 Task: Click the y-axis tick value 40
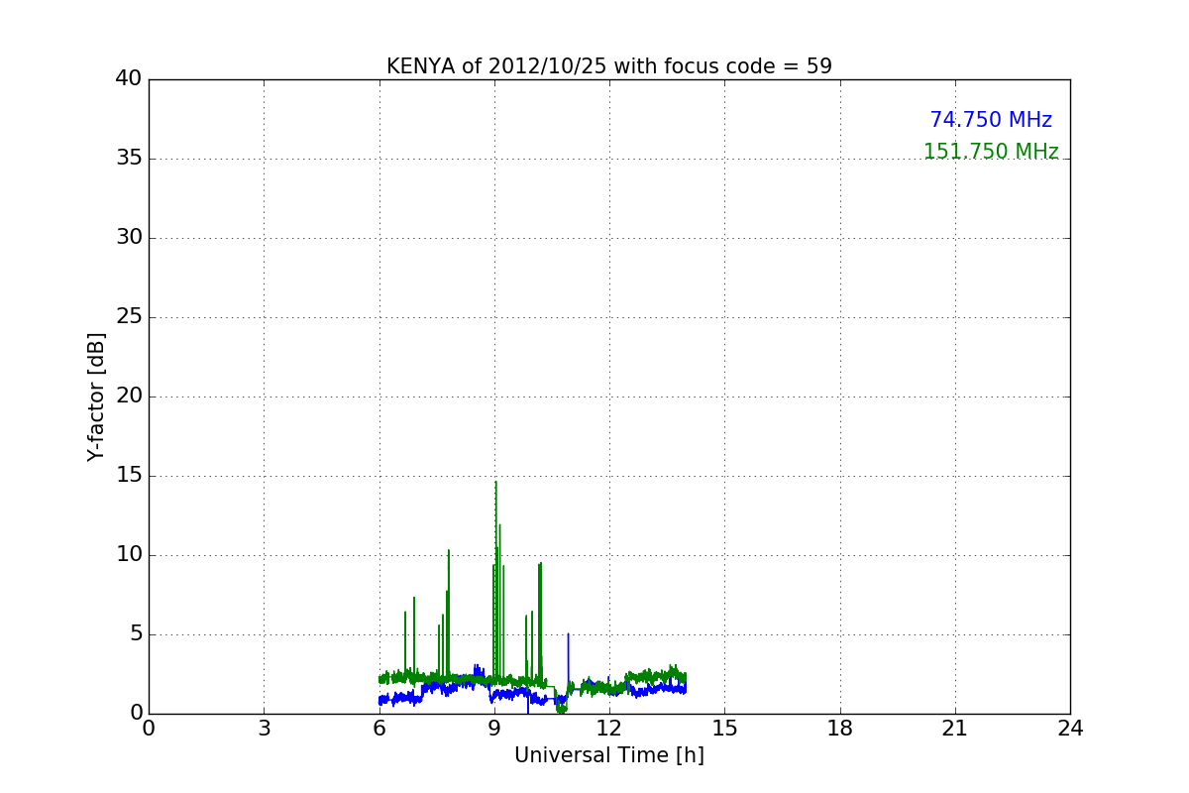tap(129, 79)
